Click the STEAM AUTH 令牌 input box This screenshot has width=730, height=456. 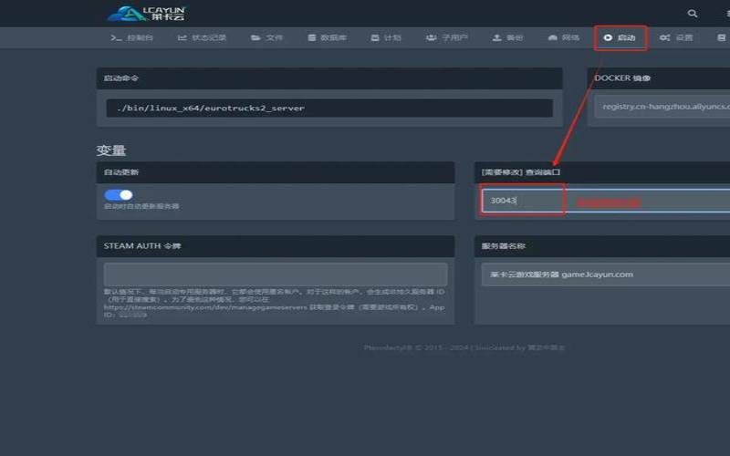click(275, 274)
